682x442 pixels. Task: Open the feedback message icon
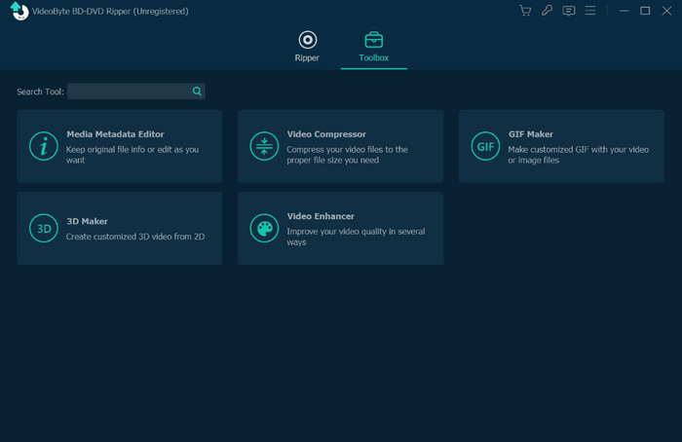pos(568,11)
